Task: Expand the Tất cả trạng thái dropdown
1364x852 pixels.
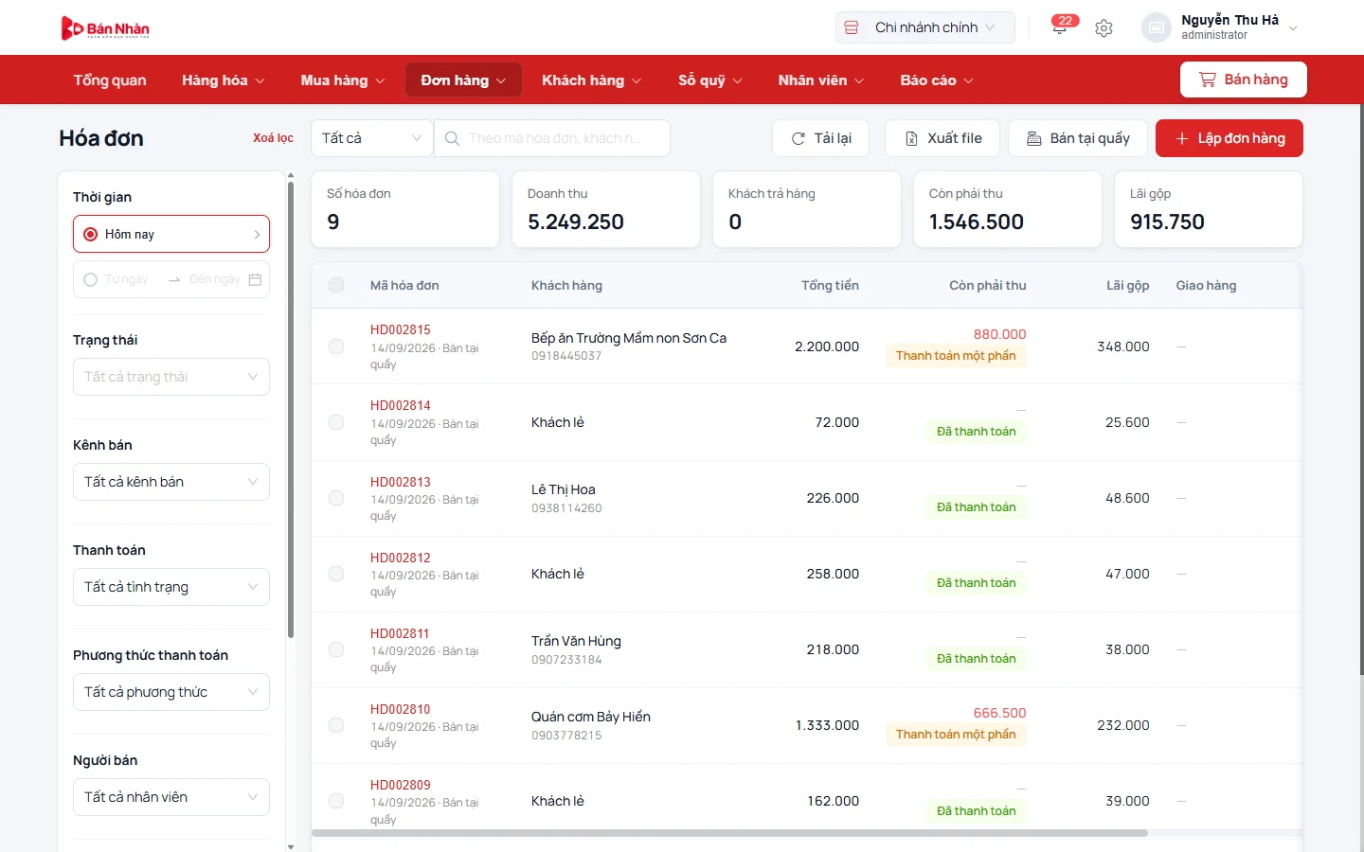Action: point(171,377)
